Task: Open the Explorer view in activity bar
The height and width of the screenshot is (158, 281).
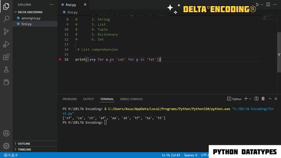Action: [x=6, y=6]
